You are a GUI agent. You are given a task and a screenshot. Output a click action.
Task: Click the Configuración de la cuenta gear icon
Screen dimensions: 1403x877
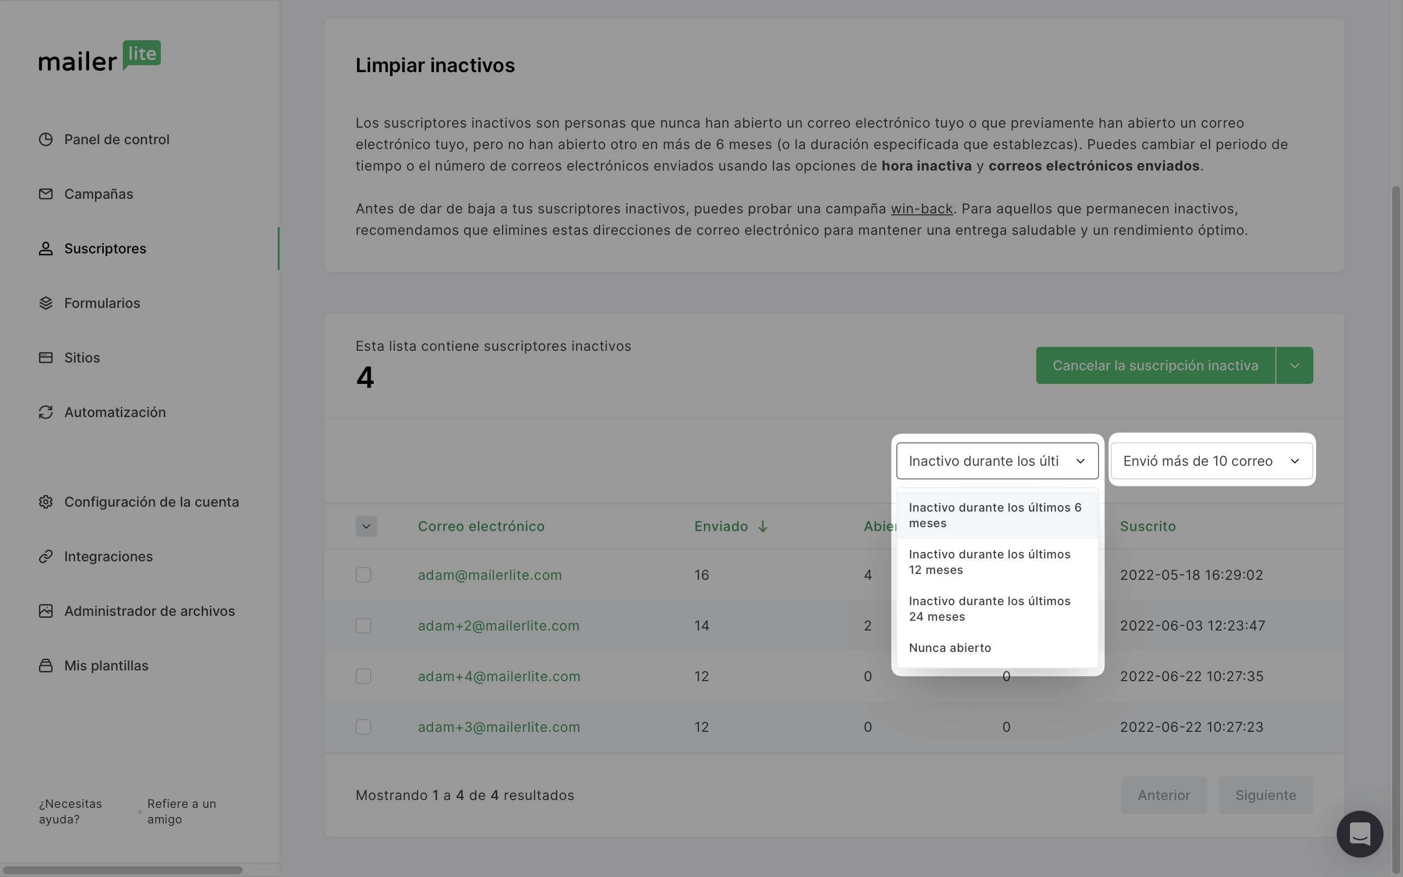pyautogui.click(x=46, y=502)
